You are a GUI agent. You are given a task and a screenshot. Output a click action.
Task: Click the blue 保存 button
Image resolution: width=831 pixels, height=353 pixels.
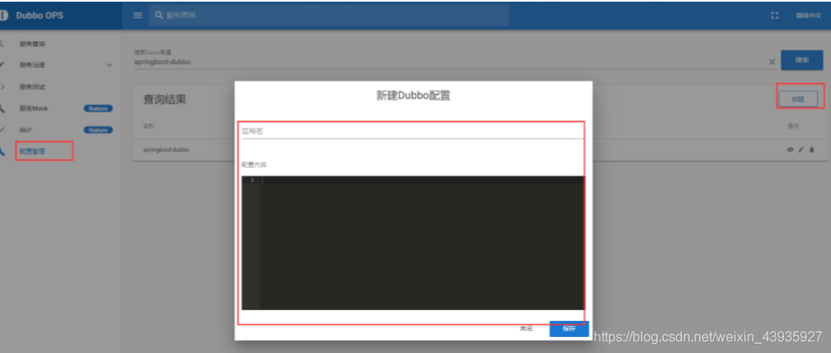tap(569, 329)
